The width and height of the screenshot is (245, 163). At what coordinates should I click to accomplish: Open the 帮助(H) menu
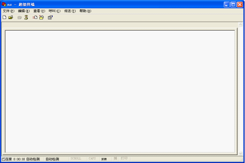click(x=85, y=11)
